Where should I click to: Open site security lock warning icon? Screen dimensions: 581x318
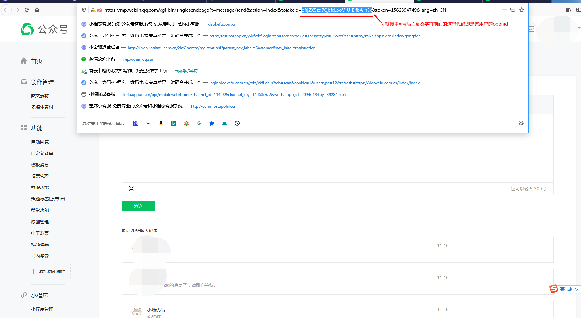point(93,10)
